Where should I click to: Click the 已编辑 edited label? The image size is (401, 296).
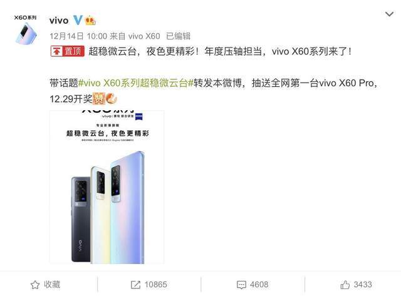tap(178, 36)
